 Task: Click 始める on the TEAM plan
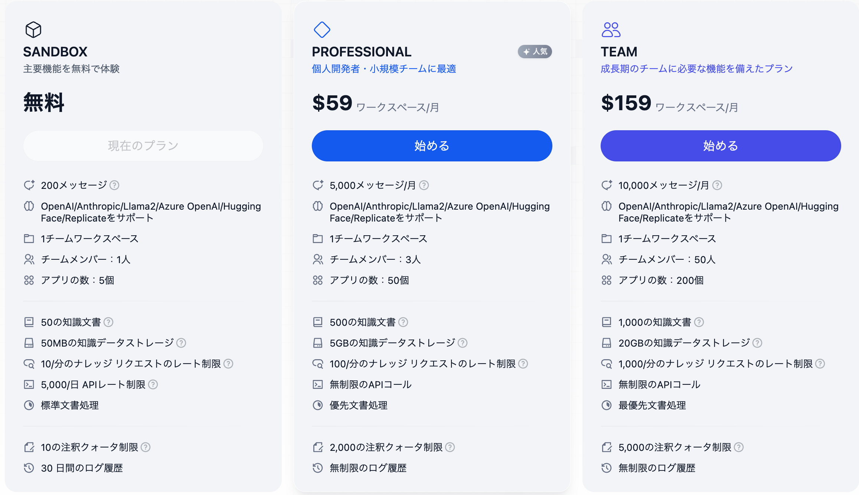pos(720,146)
